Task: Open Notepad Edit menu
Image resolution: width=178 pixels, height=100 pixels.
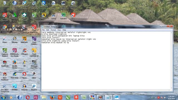Action: [48, 30]
